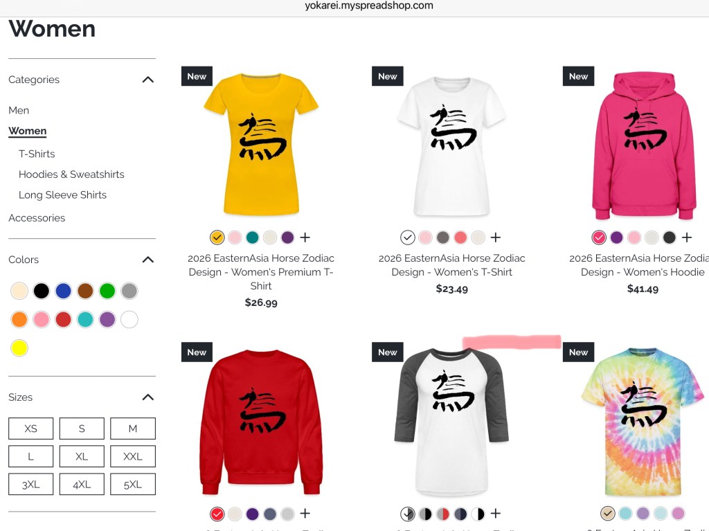The image size is (709, 531).
Task: Open Long Sleeve Shirts subcategory
Action: point(62,195)
